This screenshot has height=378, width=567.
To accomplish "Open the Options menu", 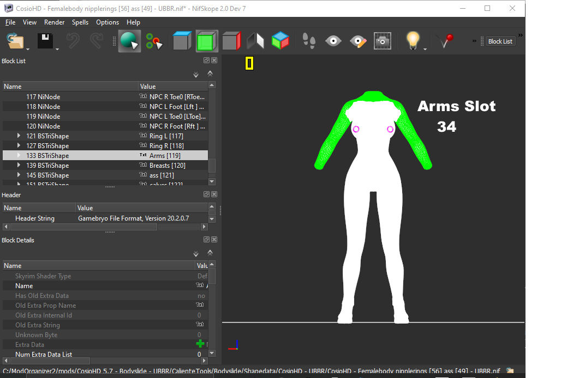I will 108,22.
